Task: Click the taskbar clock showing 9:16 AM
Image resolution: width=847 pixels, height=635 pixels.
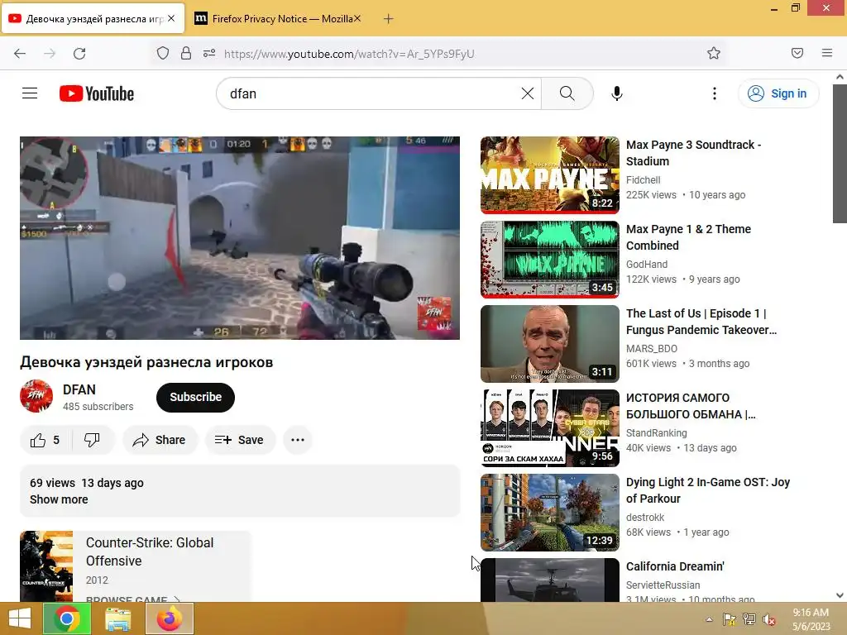Action: (x=811, y=619)
